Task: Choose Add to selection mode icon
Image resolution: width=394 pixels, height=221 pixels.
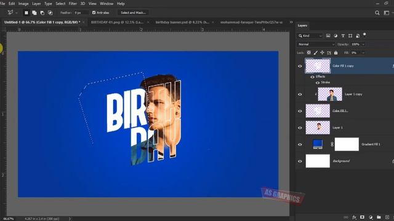Action: (x=34, y=12)
